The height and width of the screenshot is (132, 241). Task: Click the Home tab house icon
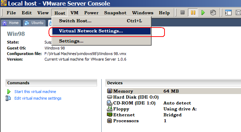coord(5,23)
